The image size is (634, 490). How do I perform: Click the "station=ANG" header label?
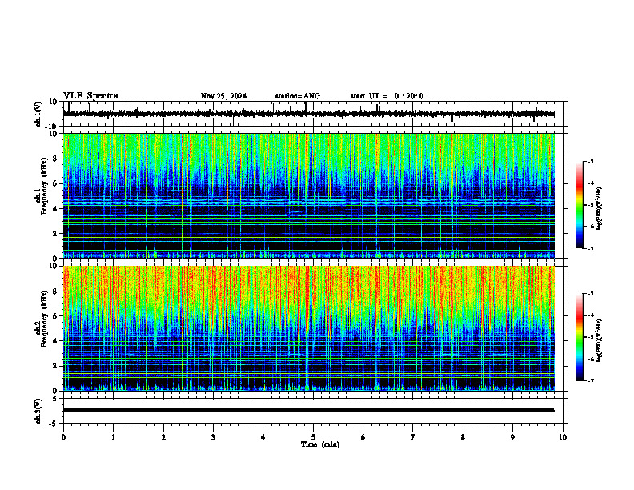click(298, 96)
